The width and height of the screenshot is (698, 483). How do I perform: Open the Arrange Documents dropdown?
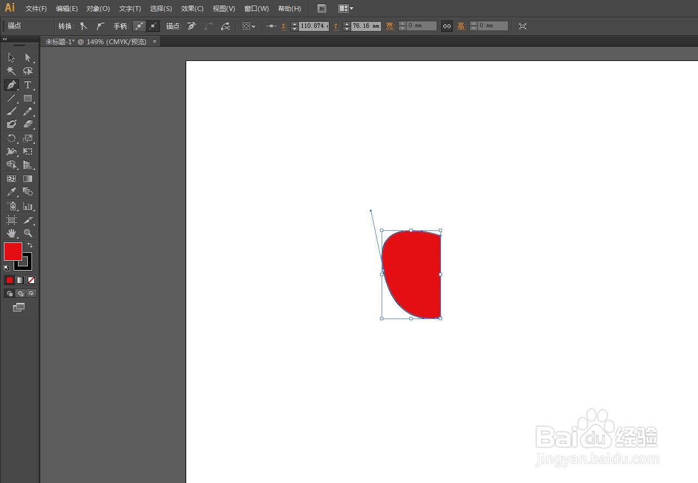346,9
